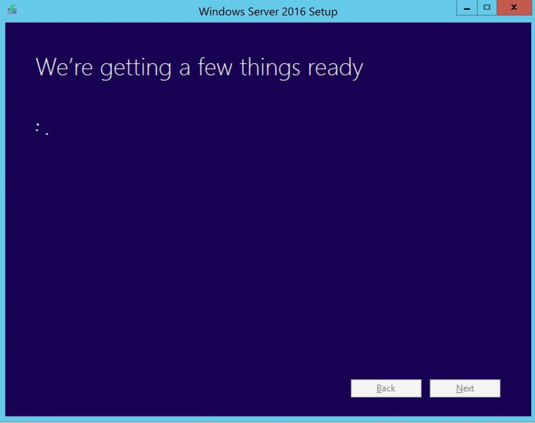
Task: Click the gap between Back and Next buttons
Action: [426, 388]
